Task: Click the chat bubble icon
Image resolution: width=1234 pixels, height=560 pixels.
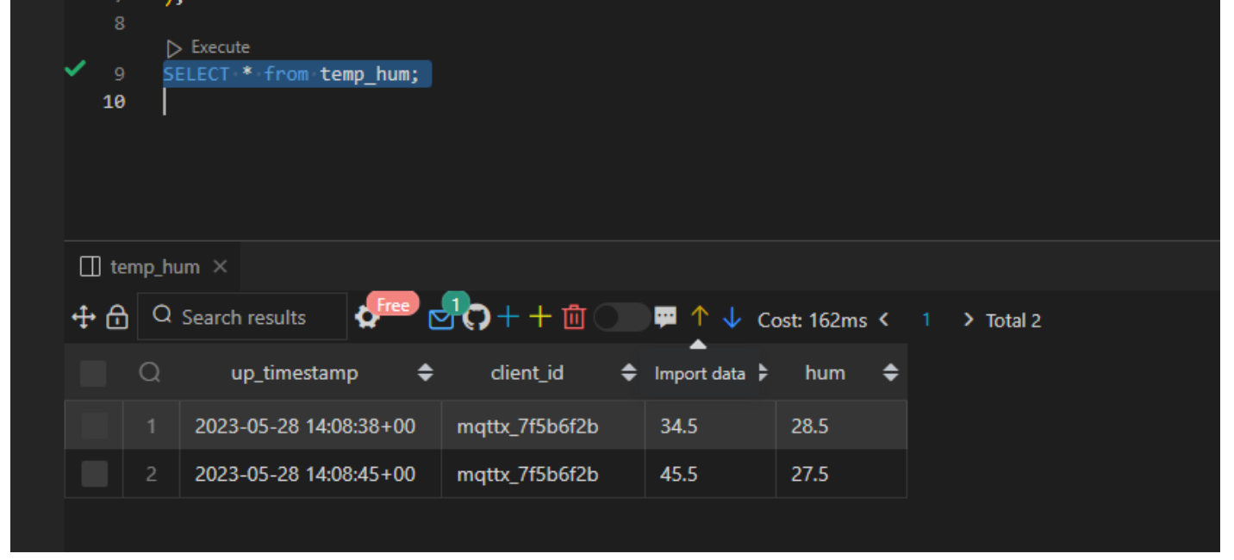Action: click(665, 317)
